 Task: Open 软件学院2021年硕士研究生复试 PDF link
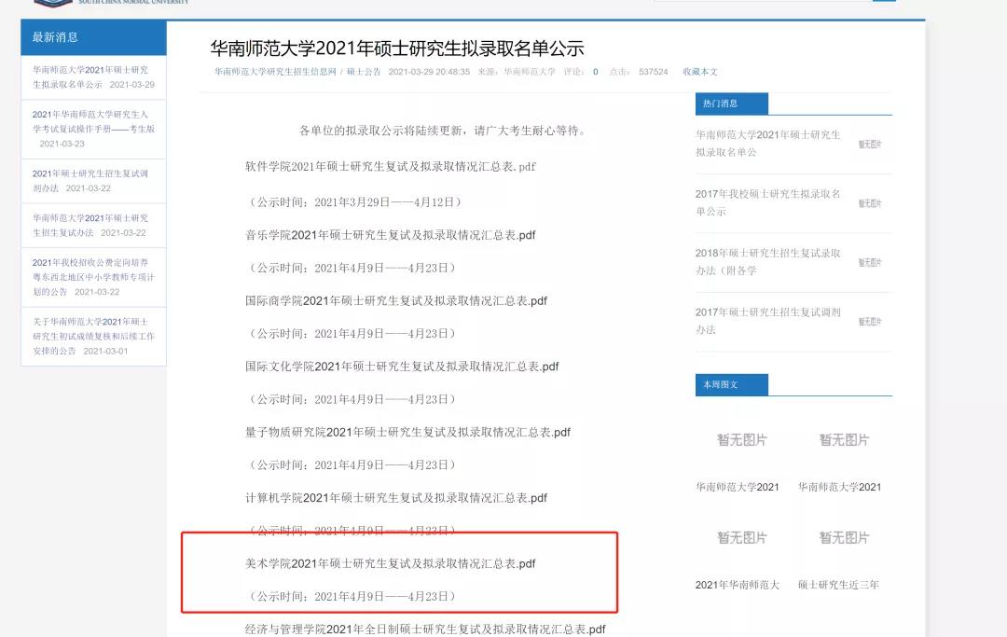[390, 166]
